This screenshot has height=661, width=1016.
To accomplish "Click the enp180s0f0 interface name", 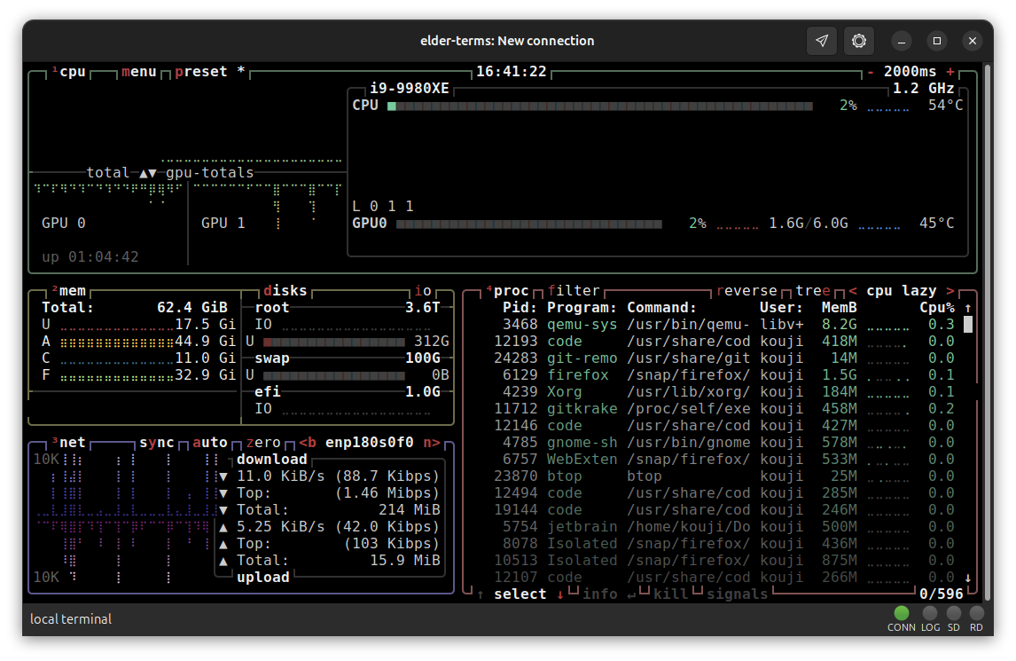I will tap(370, 443).
